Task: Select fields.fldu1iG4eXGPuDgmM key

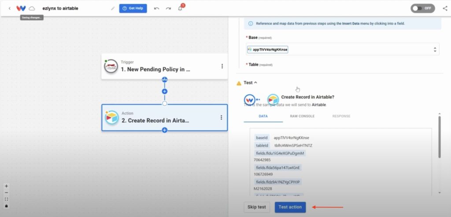Action: [x=280, y=153]
